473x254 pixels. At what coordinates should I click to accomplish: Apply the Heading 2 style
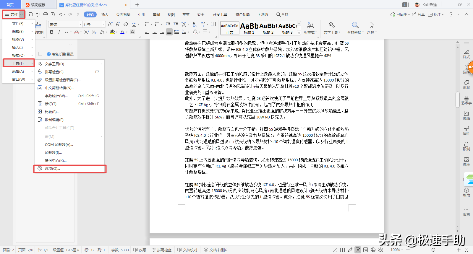point(268,28)
